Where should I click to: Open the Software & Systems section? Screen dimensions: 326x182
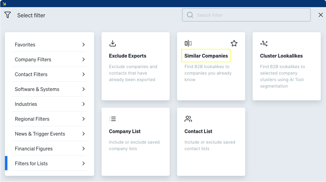(50, 89)
